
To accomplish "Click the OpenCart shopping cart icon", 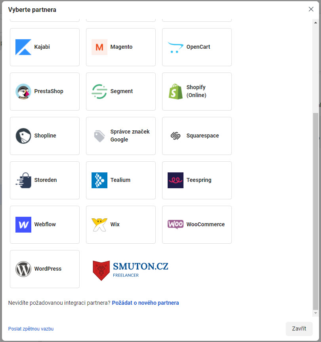I will 176,47.
